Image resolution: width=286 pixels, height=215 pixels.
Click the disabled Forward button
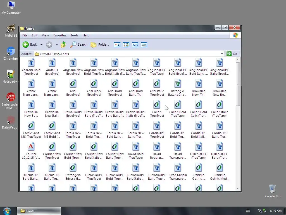click(49, 45)
